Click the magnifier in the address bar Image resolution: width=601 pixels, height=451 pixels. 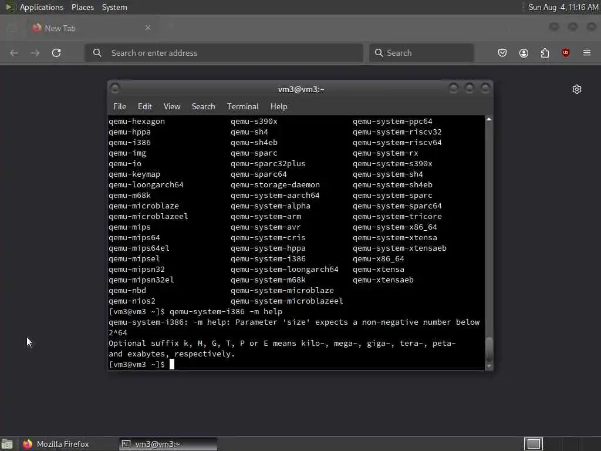coord(97,53)
